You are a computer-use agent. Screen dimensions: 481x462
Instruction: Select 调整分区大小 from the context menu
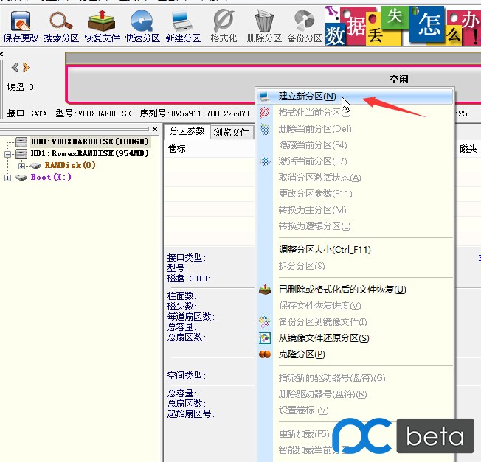click(x=324, y=250)
